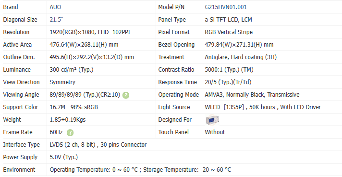The width and height of the screenshot is (342, 177).
Task: Click the Frame Rate help question-mark icon
Action: (70, 133)
